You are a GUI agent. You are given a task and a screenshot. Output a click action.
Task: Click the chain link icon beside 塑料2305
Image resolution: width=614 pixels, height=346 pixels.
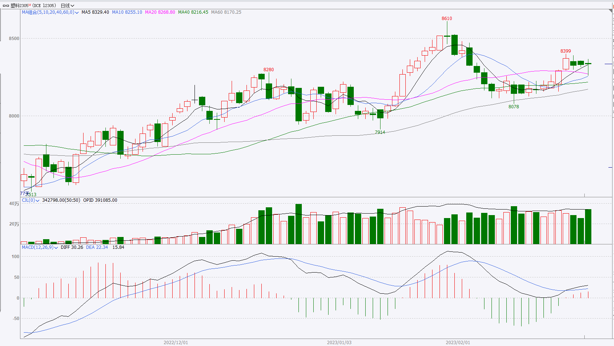click(x=6, y=6)
